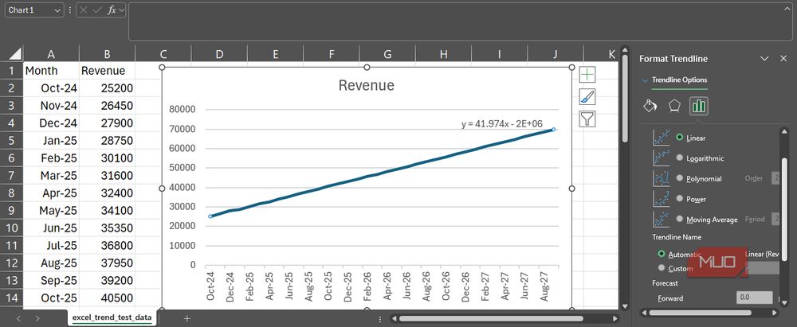The height and width of the screenshot is (327, 797).
Task: Click cell B14 with value 40500
Action: coord(107,298)
